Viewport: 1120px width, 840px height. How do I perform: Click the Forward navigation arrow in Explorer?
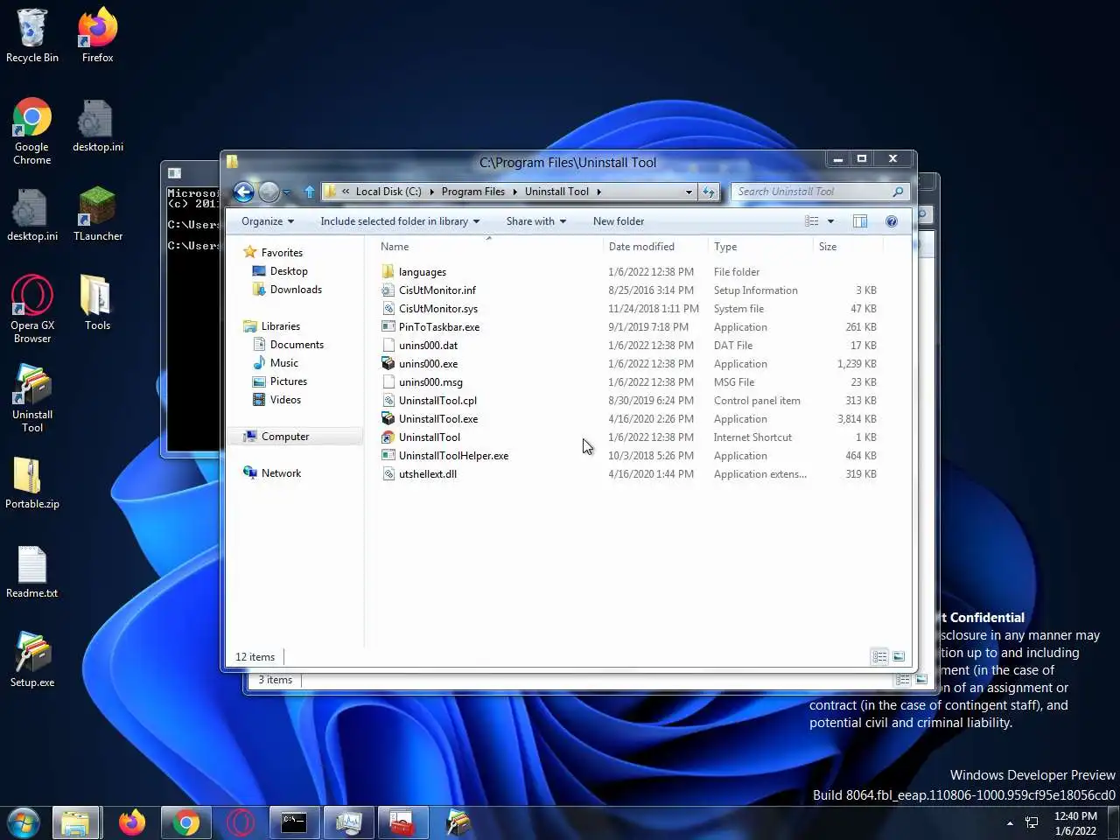click(x=269, y=192)
